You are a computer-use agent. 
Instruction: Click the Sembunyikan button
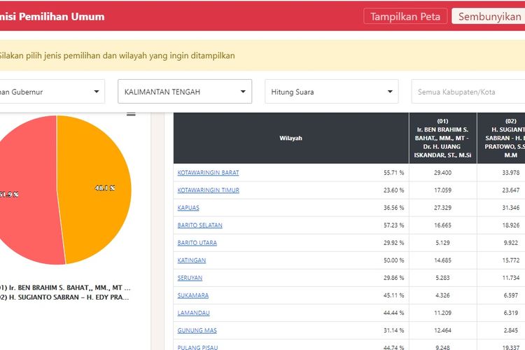click(489, 16)
